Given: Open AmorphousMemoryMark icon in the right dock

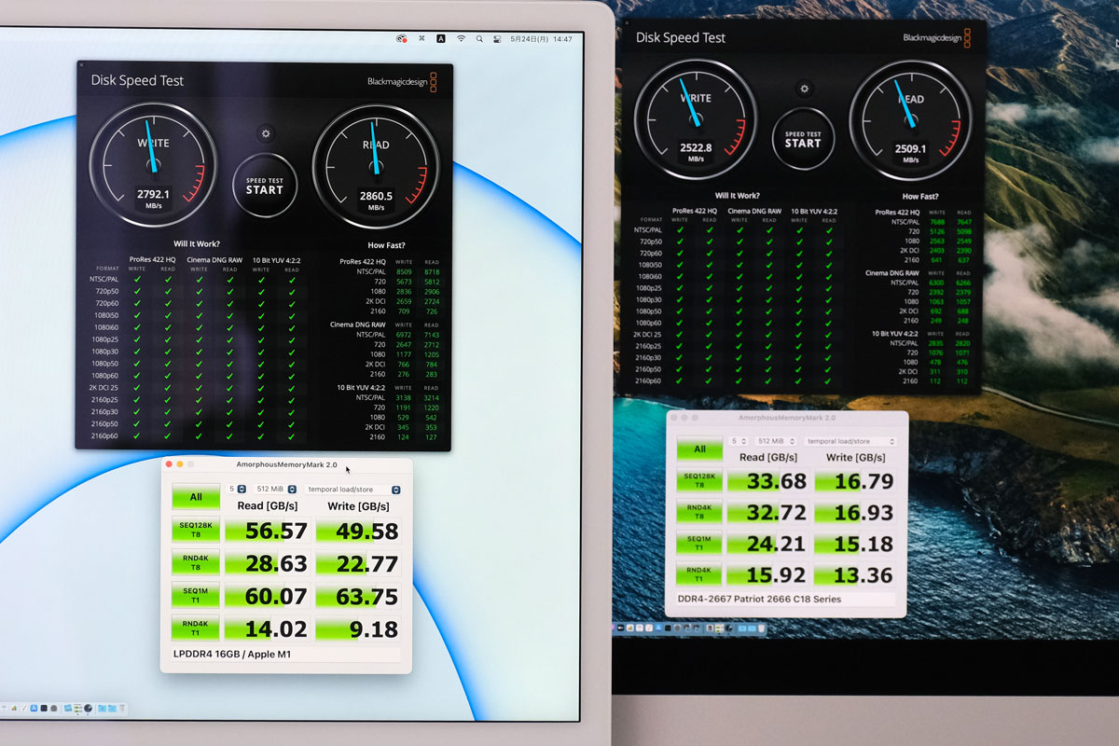Looking at the screenshot, I should (719, 629).
